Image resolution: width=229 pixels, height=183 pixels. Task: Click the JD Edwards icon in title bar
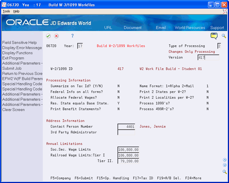coord(4,5)
